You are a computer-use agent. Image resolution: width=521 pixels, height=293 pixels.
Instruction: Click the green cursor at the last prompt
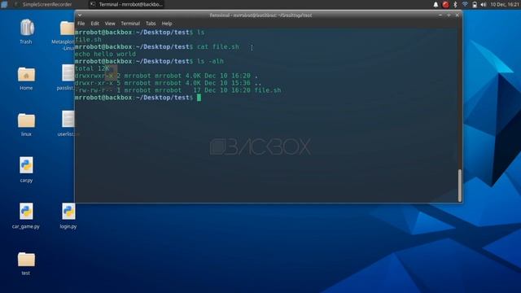point(199,98)
